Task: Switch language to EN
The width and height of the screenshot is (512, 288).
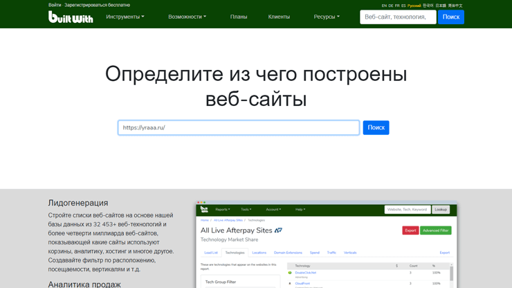Action: coord(384,6)
